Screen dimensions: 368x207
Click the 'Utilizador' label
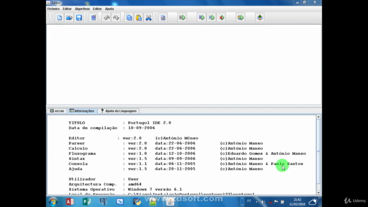point(82,179)
